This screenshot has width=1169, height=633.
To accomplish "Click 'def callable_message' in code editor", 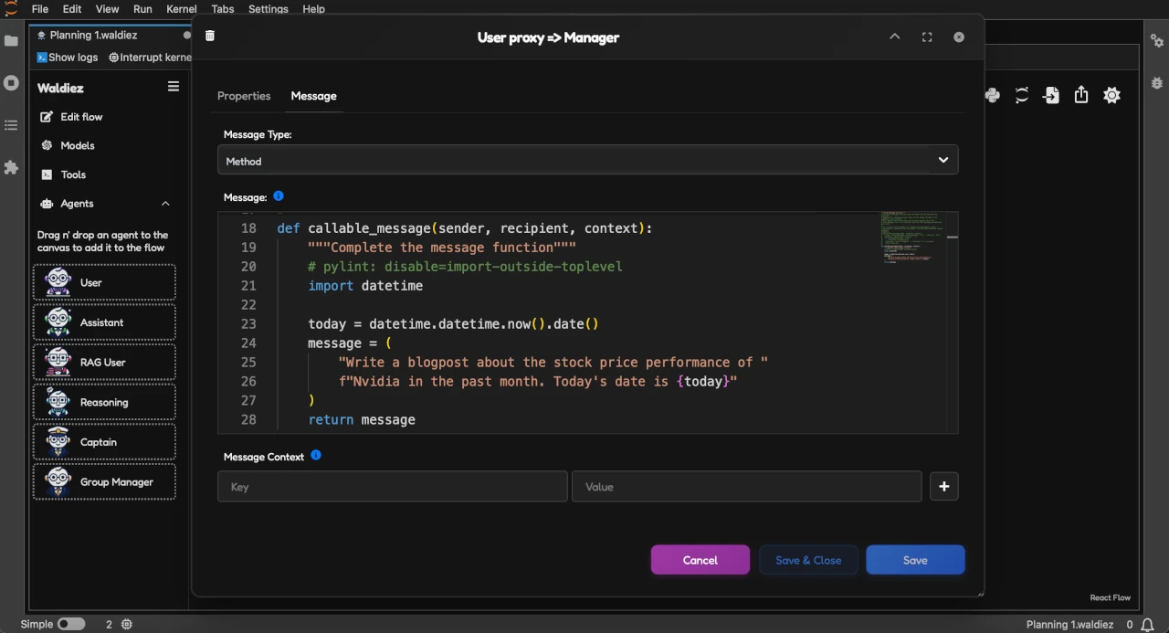I will point(354,228).
